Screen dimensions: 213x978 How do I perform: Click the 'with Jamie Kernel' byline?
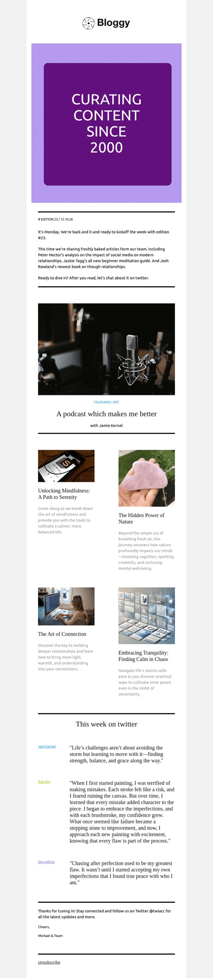[x=106, y=425]
